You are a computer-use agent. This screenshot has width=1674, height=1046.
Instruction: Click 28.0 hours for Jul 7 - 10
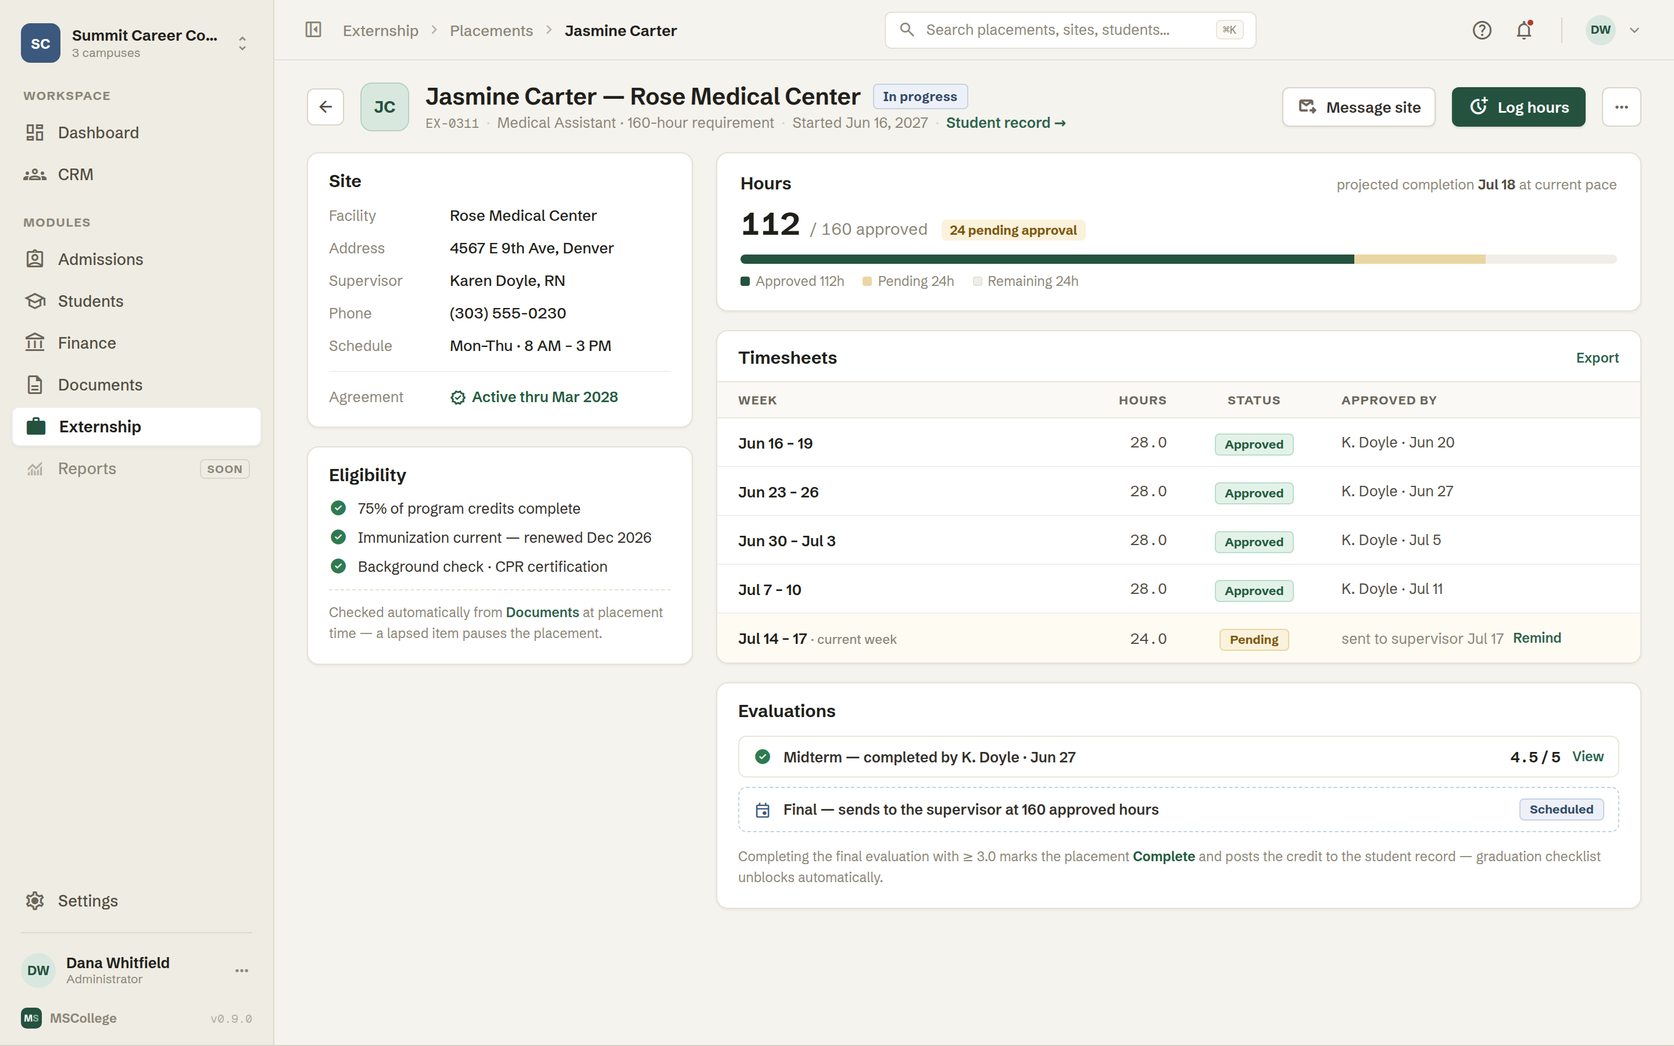1149,589
